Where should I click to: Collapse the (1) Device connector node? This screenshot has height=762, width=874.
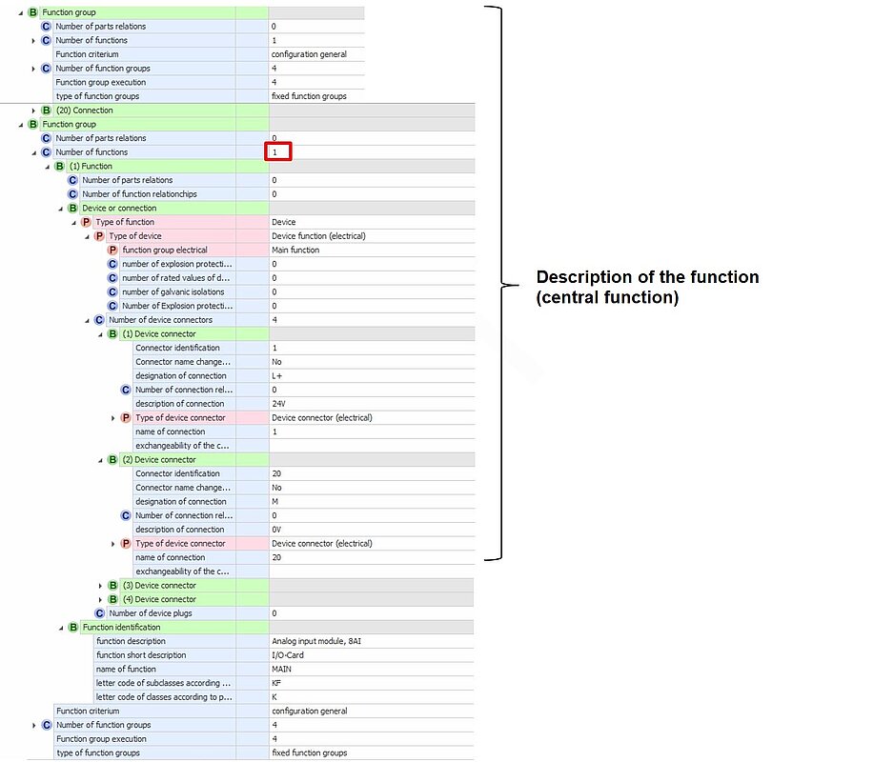[x=100, y=334]
